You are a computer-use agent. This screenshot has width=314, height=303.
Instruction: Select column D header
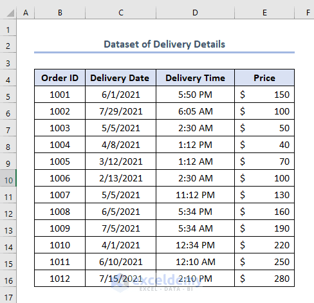pyautogui.click(x=195, y=13)
